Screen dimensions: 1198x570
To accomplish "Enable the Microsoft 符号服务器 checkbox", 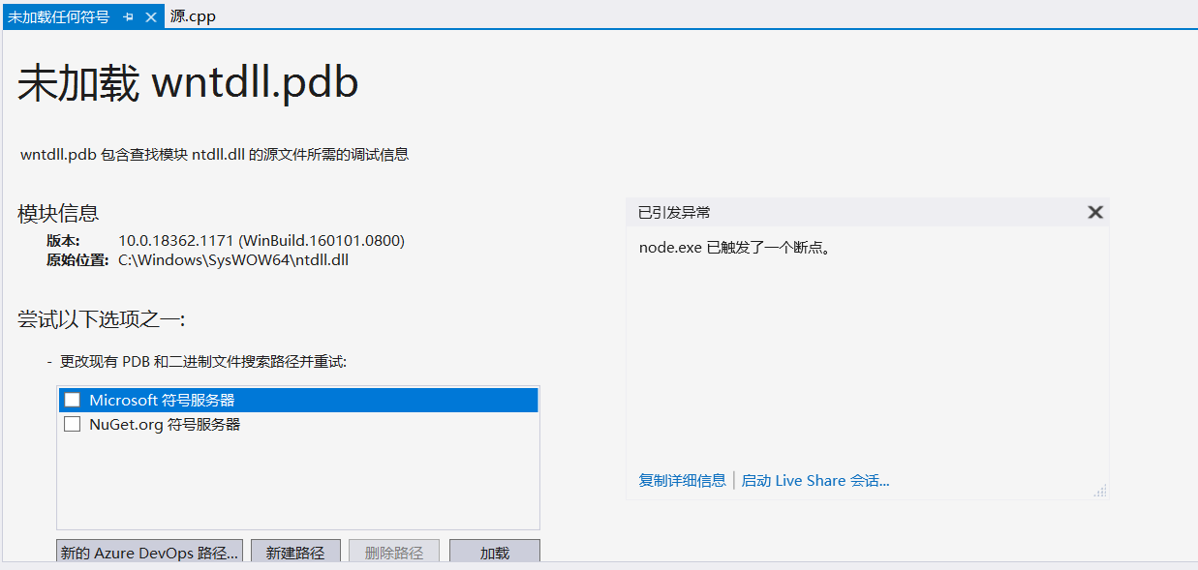I will 72,399.
